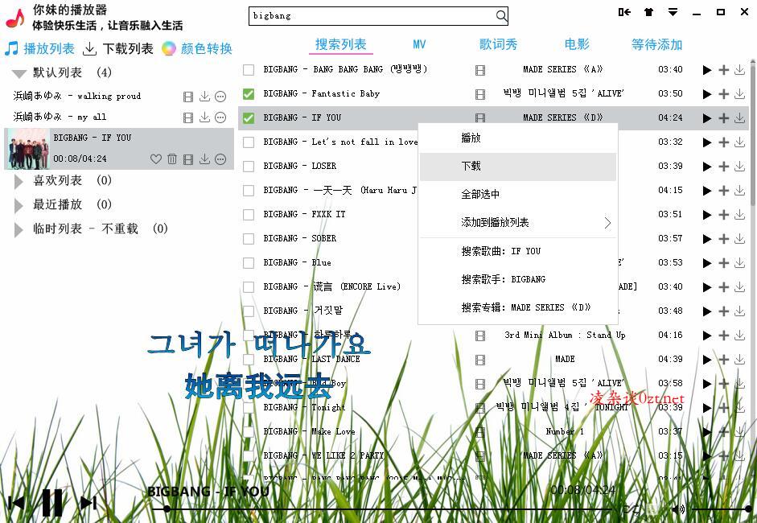Download the Fantastic Baby track

[x=739, y=94]
